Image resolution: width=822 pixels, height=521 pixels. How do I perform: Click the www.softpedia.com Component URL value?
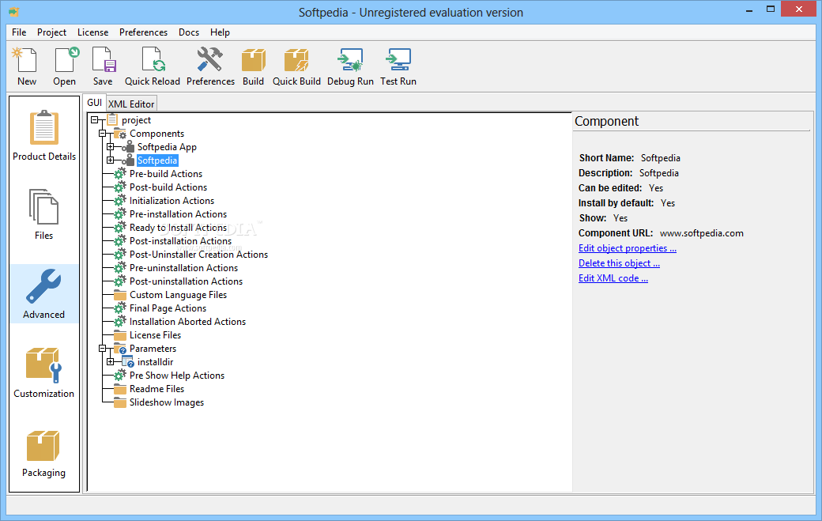(701, 233)
